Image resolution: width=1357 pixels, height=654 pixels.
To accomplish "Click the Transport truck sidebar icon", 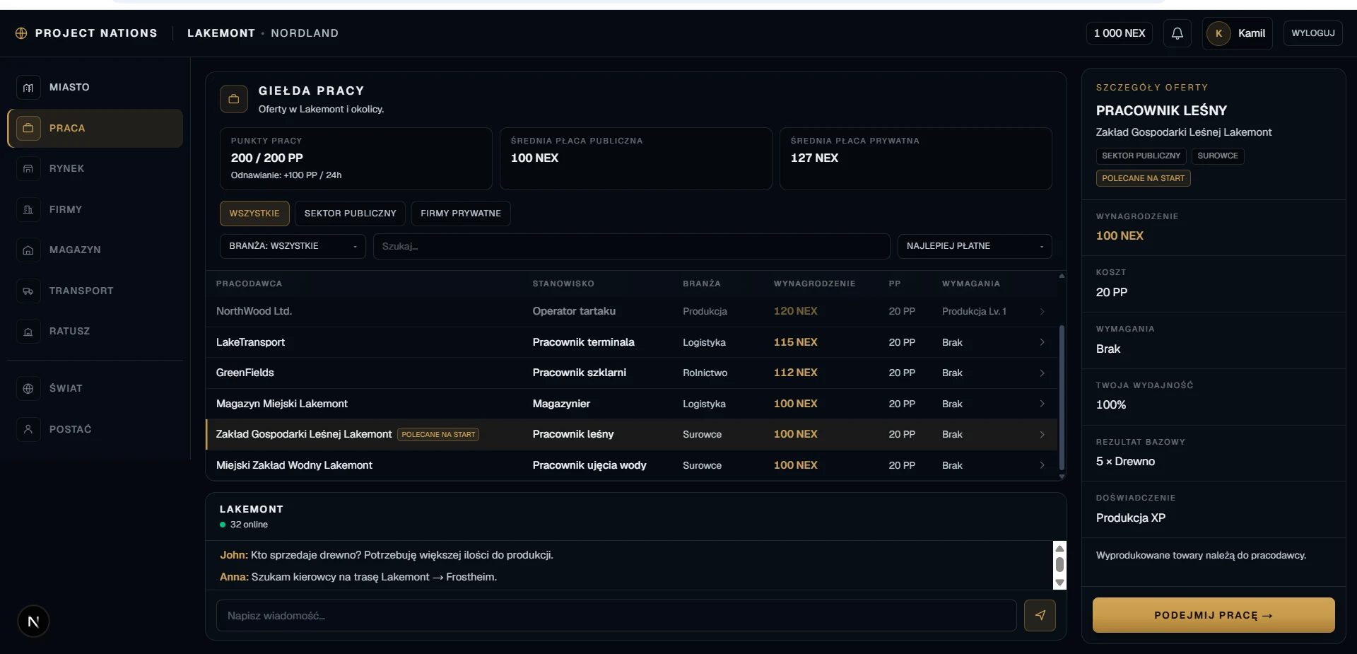I will (x=28, y=291).
